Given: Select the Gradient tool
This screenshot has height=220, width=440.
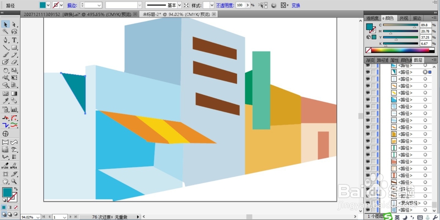Looking at the screenshot, I should tap(14, 93).
